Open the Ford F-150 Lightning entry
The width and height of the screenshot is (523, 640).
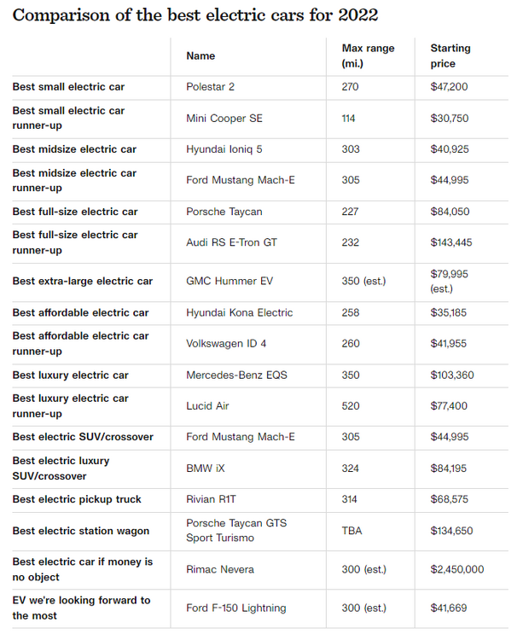(x=235, y=608)
